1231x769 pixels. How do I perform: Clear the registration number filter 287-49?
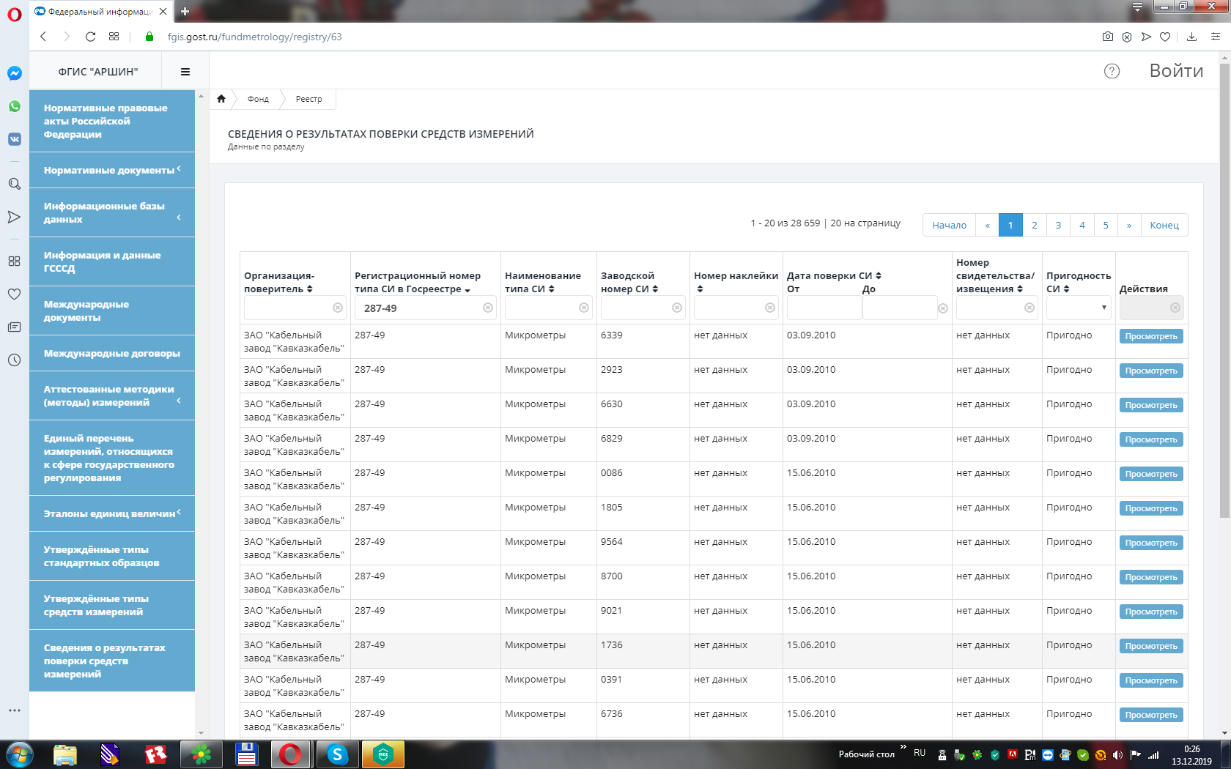(488, 308)
